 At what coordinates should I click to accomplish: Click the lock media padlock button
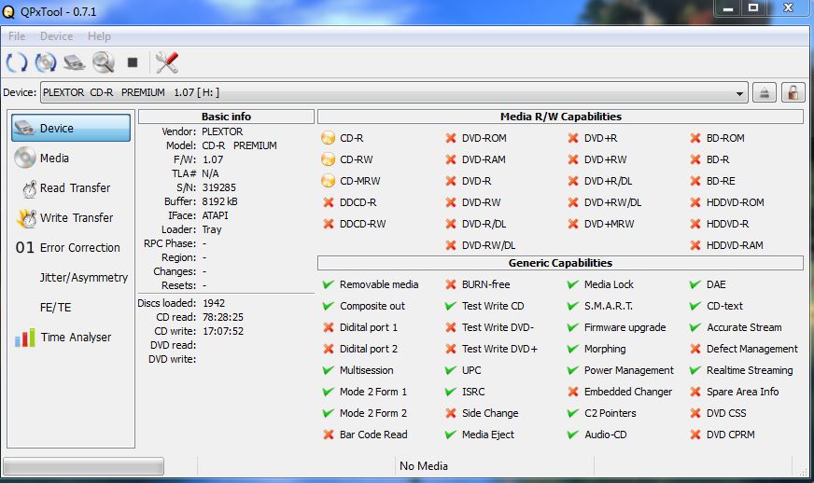tap(793, 93)
